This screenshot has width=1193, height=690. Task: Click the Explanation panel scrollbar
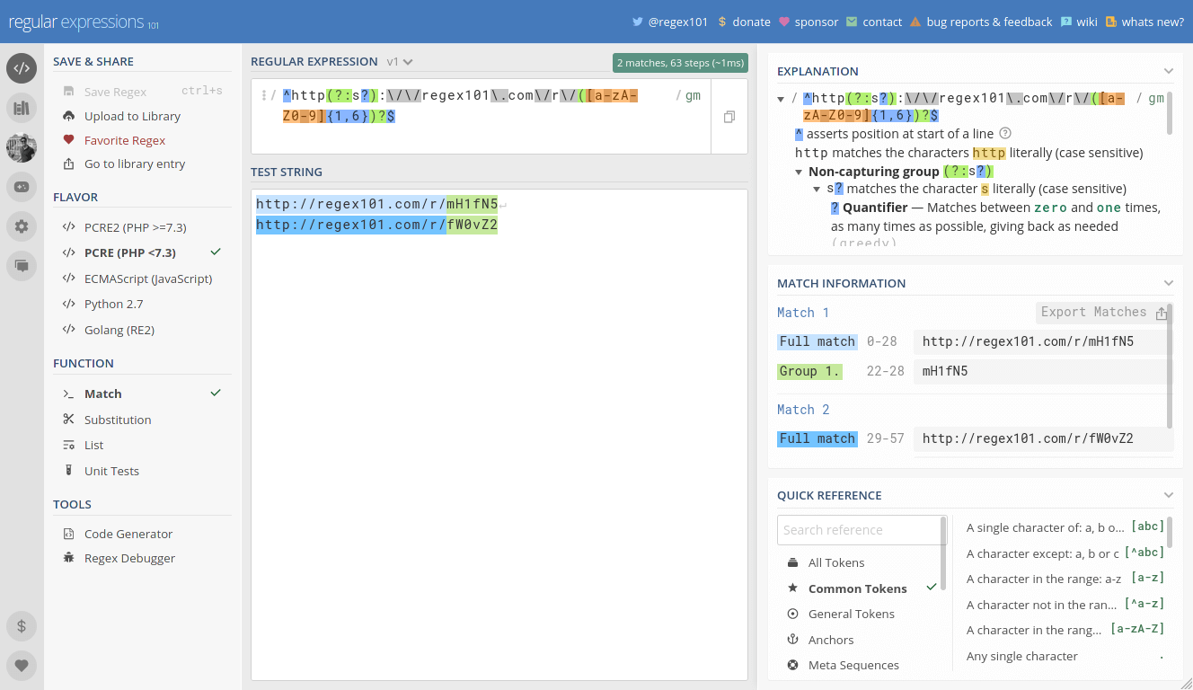(x=1170, y=114)
